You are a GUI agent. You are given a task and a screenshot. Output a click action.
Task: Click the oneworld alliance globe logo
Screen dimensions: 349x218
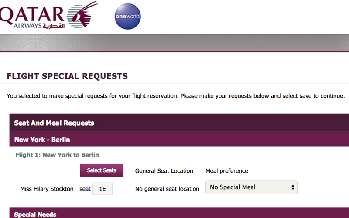[x=127, y=16]
